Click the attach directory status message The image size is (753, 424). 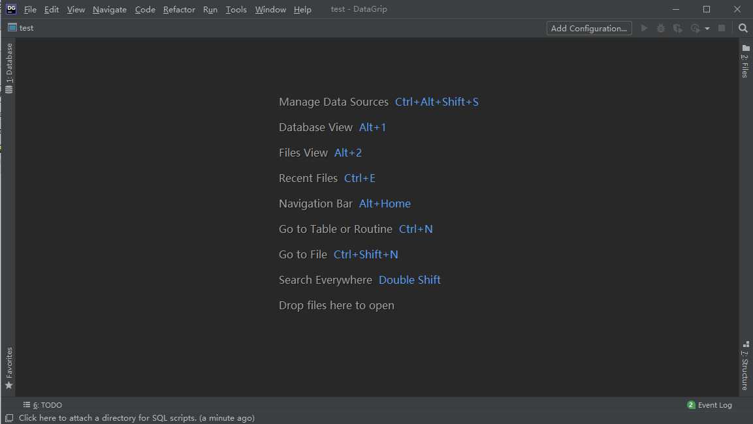[136, 418]
